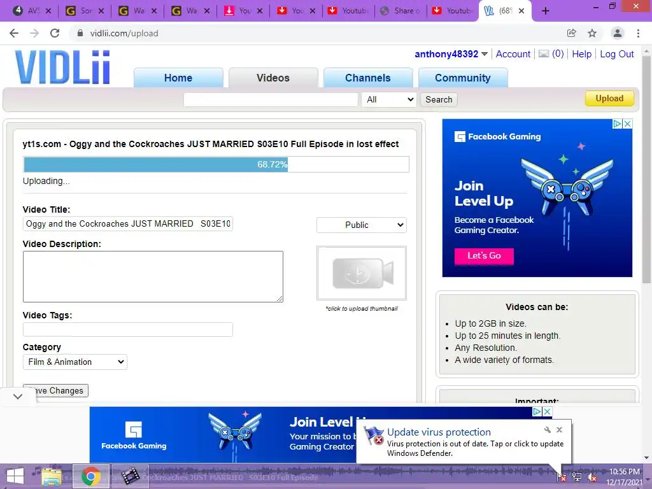Click the Video Description text area
This screenshot has height=489, width=652.
[x=153, y=276]
